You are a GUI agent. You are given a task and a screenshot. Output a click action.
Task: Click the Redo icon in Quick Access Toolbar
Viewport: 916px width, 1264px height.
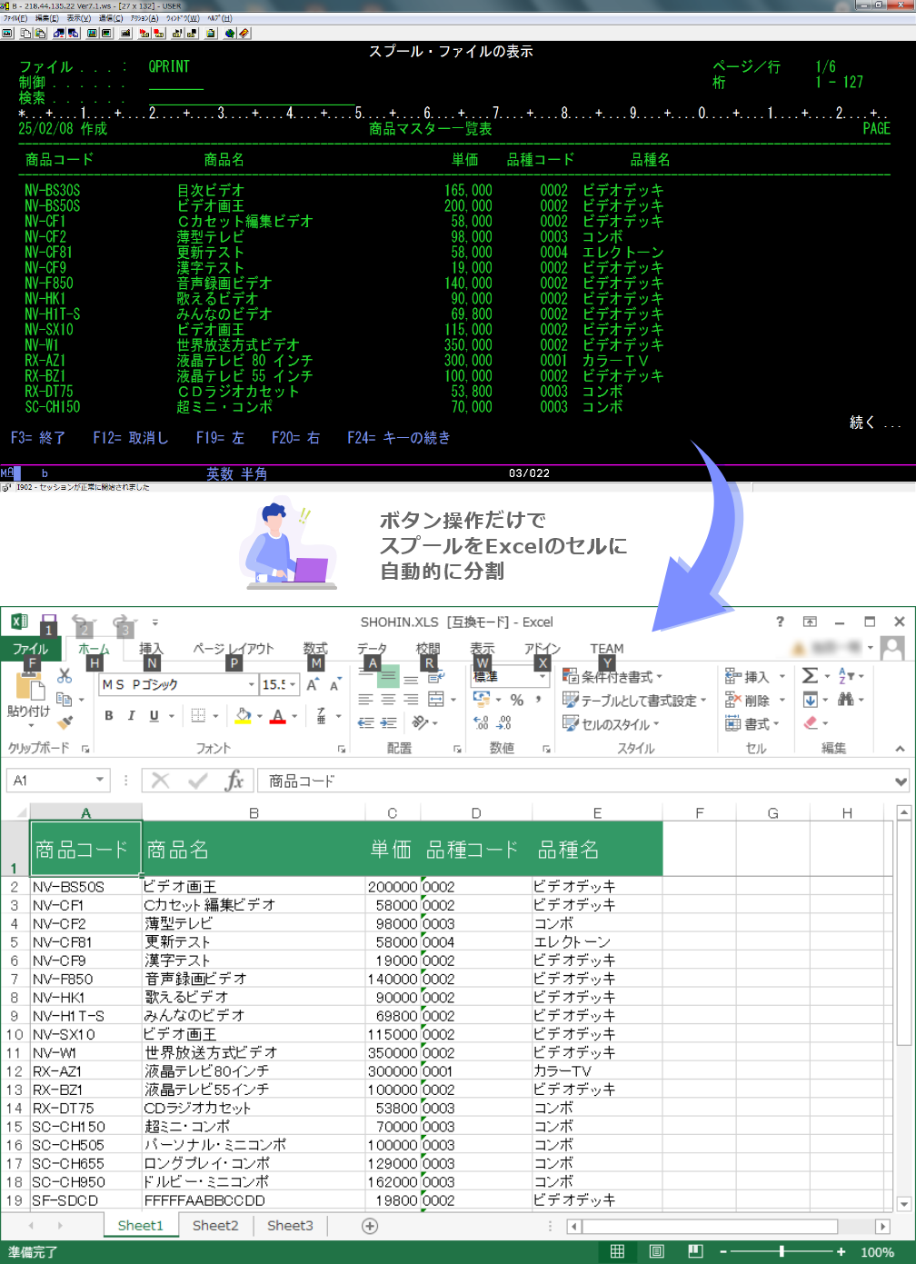[x=122, y=622]
